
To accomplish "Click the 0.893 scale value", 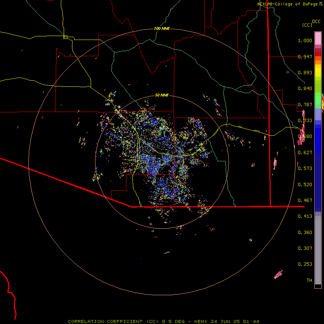I will (x=305, y=72).
